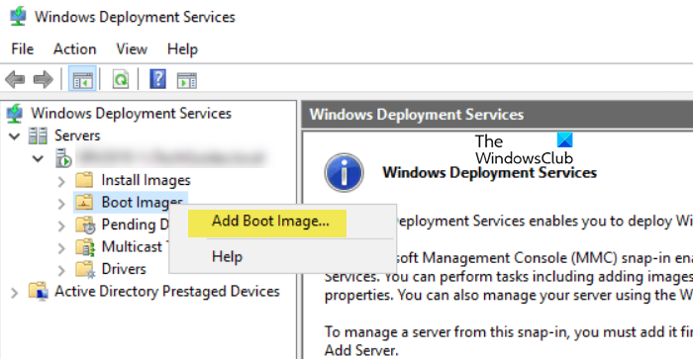Open the Action menu
Screen dimensions: 693x359
click(x=74, y=49)
